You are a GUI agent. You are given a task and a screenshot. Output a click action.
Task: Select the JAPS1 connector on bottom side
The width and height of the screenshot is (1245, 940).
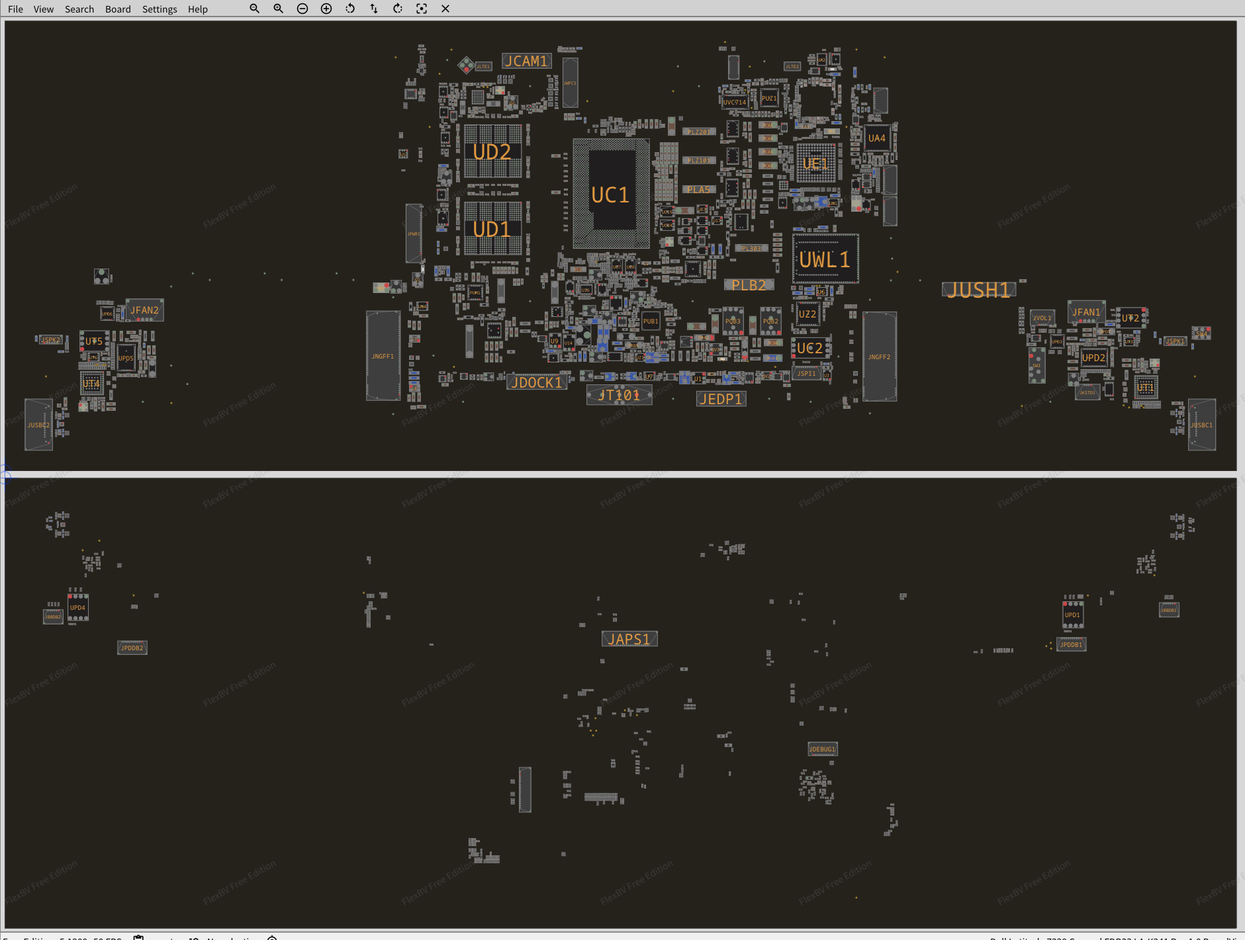pyautogui.click(x=629, y=639)
